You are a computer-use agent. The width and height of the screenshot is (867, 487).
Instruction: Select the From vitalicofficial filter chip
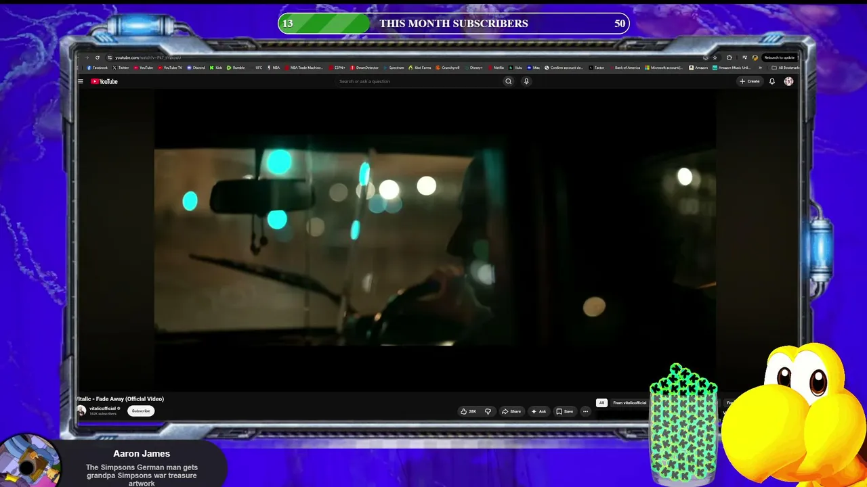coord(630,403)
